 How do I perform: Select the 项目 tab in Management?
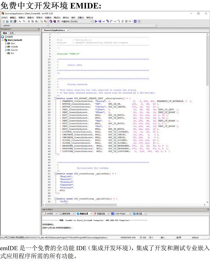(x=5, y=33)
